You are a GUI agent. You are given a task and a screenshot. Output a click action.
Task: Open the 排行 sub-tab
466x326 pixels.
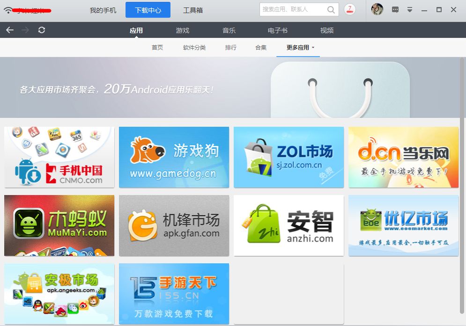[x=230, y=48]
